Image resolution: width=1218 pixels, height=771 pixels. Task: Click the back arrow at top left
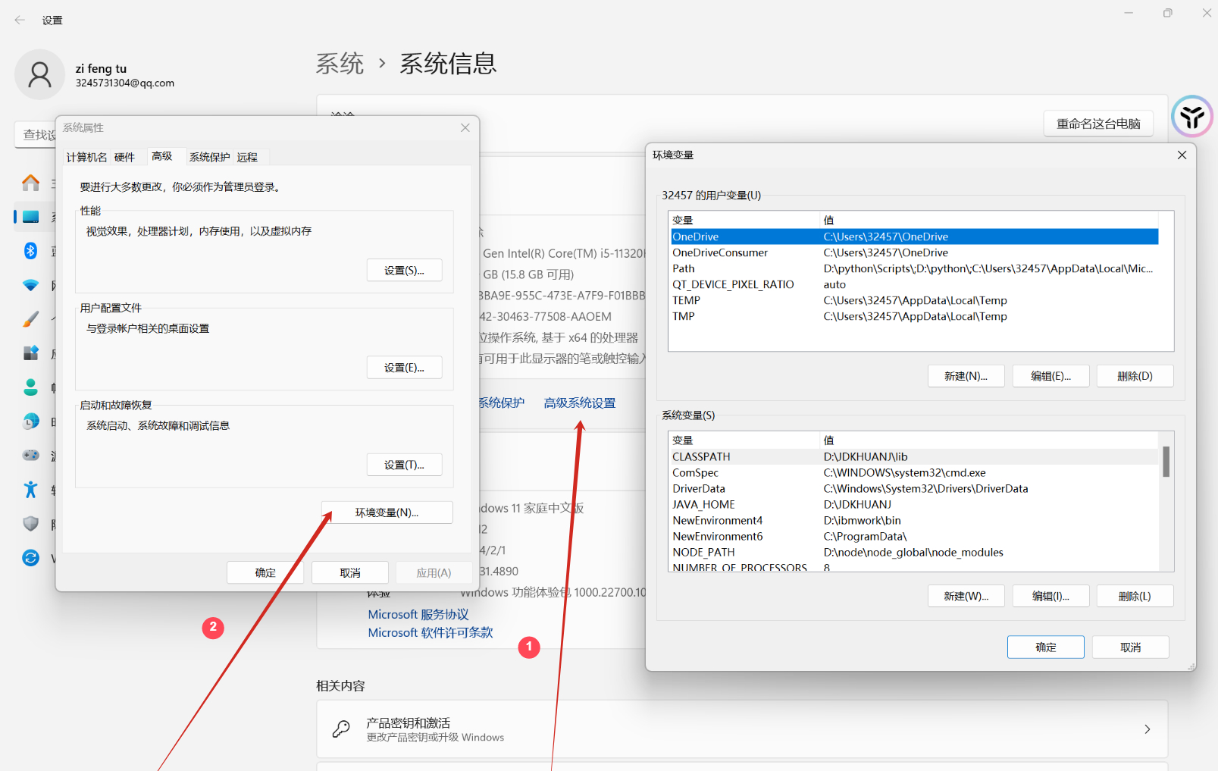click(x=18, y=20)
